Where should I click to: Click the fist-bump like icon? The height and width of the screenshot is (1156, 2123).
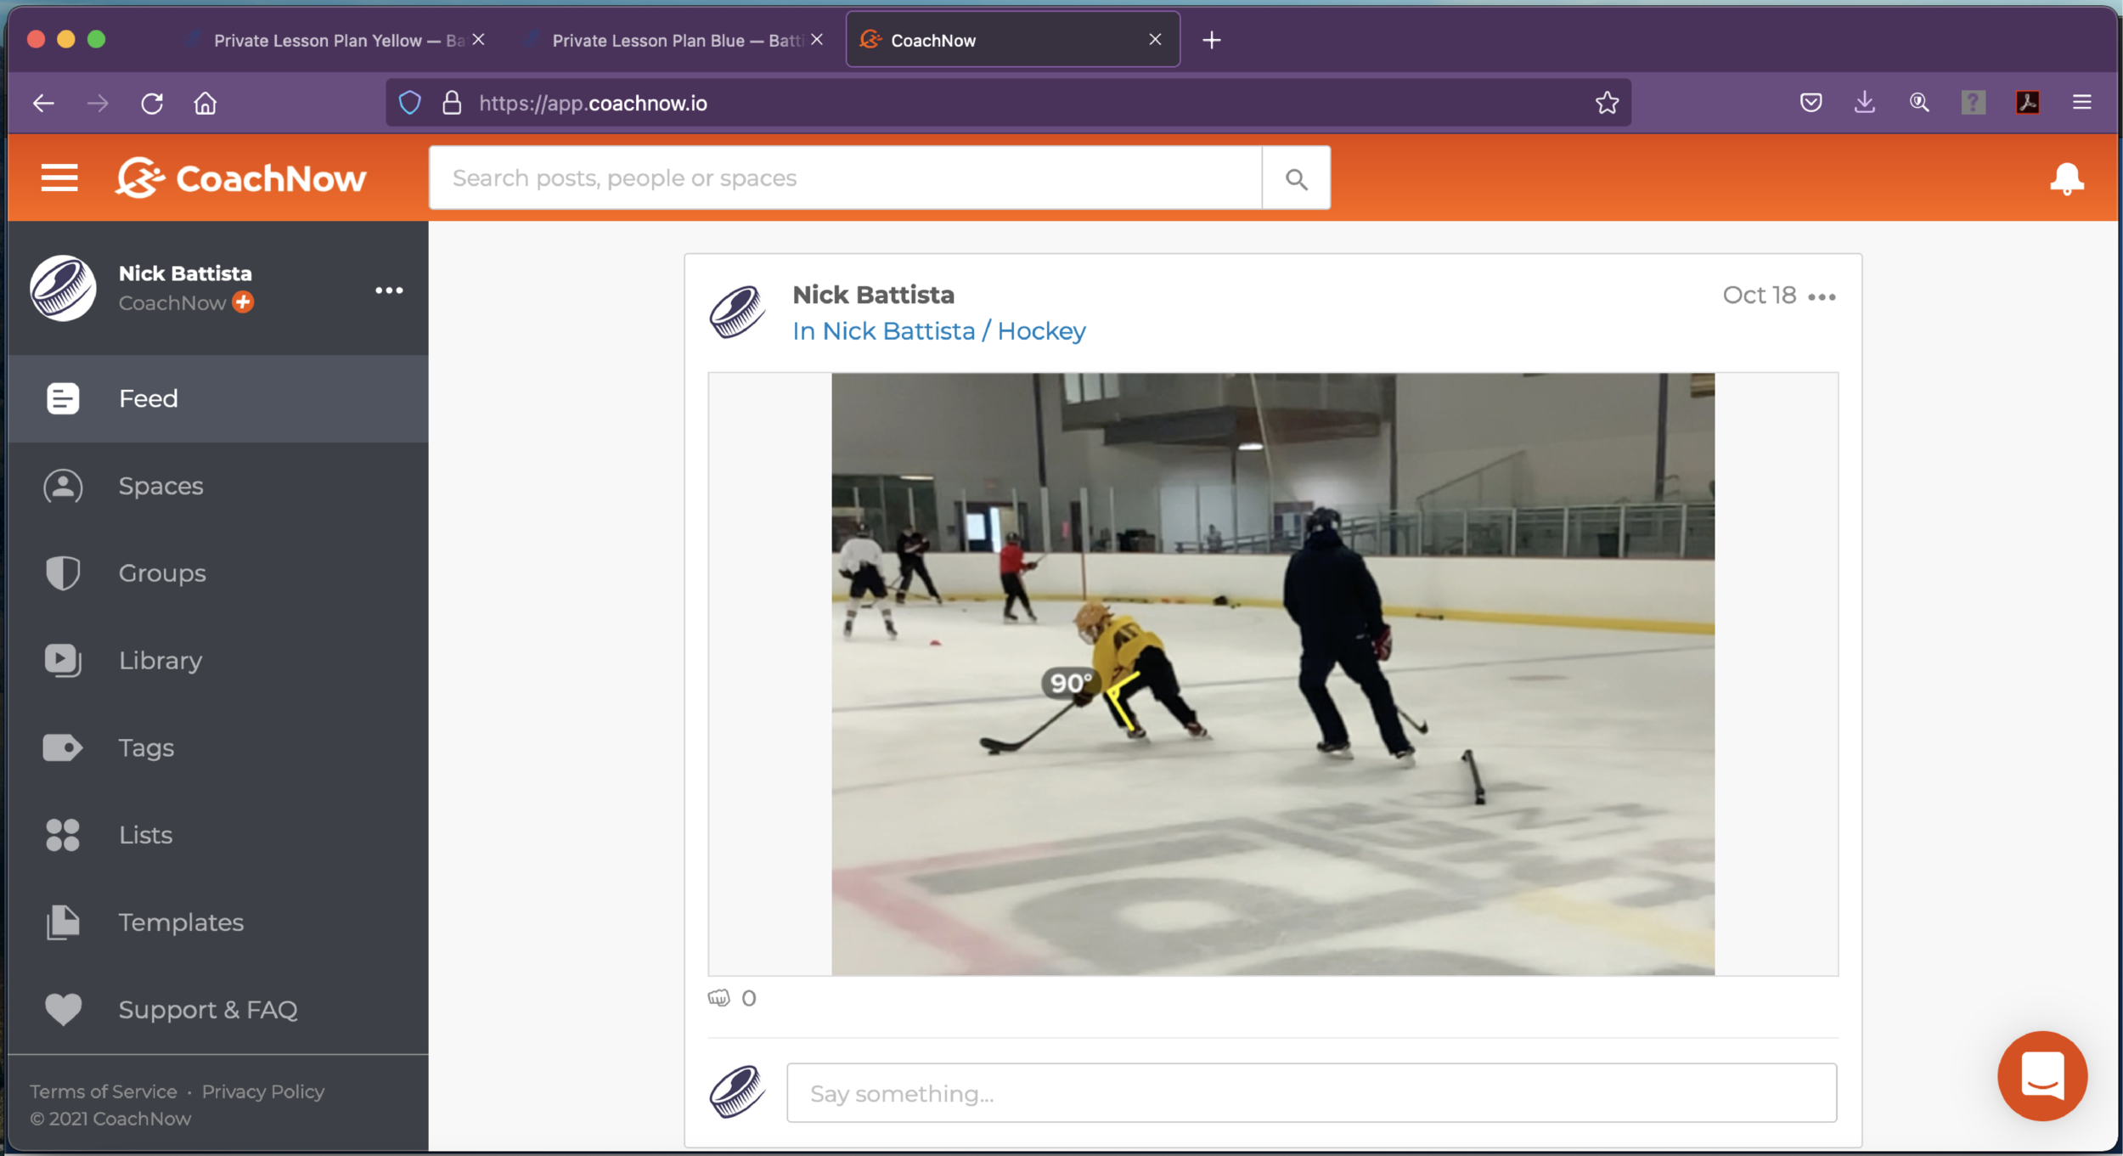click(719, 998)
